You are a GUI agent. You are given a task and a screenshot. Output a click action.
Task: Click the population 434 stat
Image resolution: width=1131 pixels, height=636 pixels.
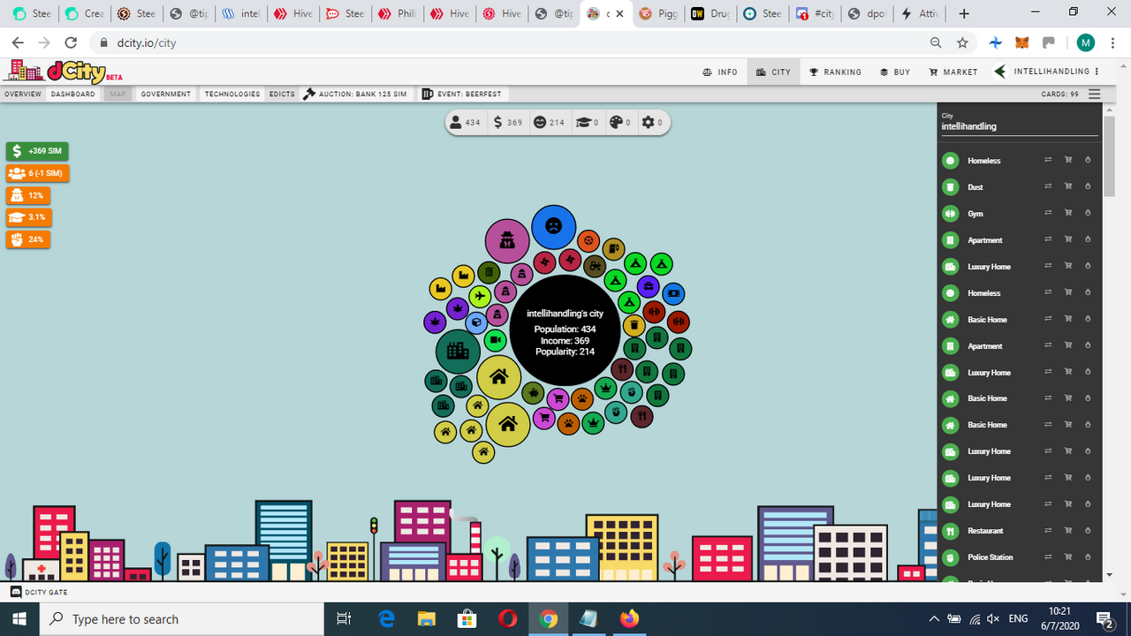pos(465,123)
